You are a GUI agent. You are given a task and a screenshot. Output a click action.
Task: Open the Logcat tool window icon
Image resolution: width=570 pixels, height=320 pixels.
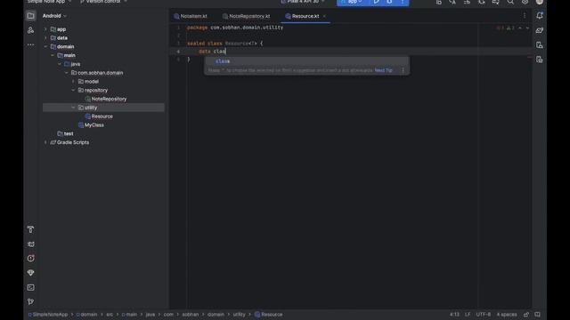[30, 244]
